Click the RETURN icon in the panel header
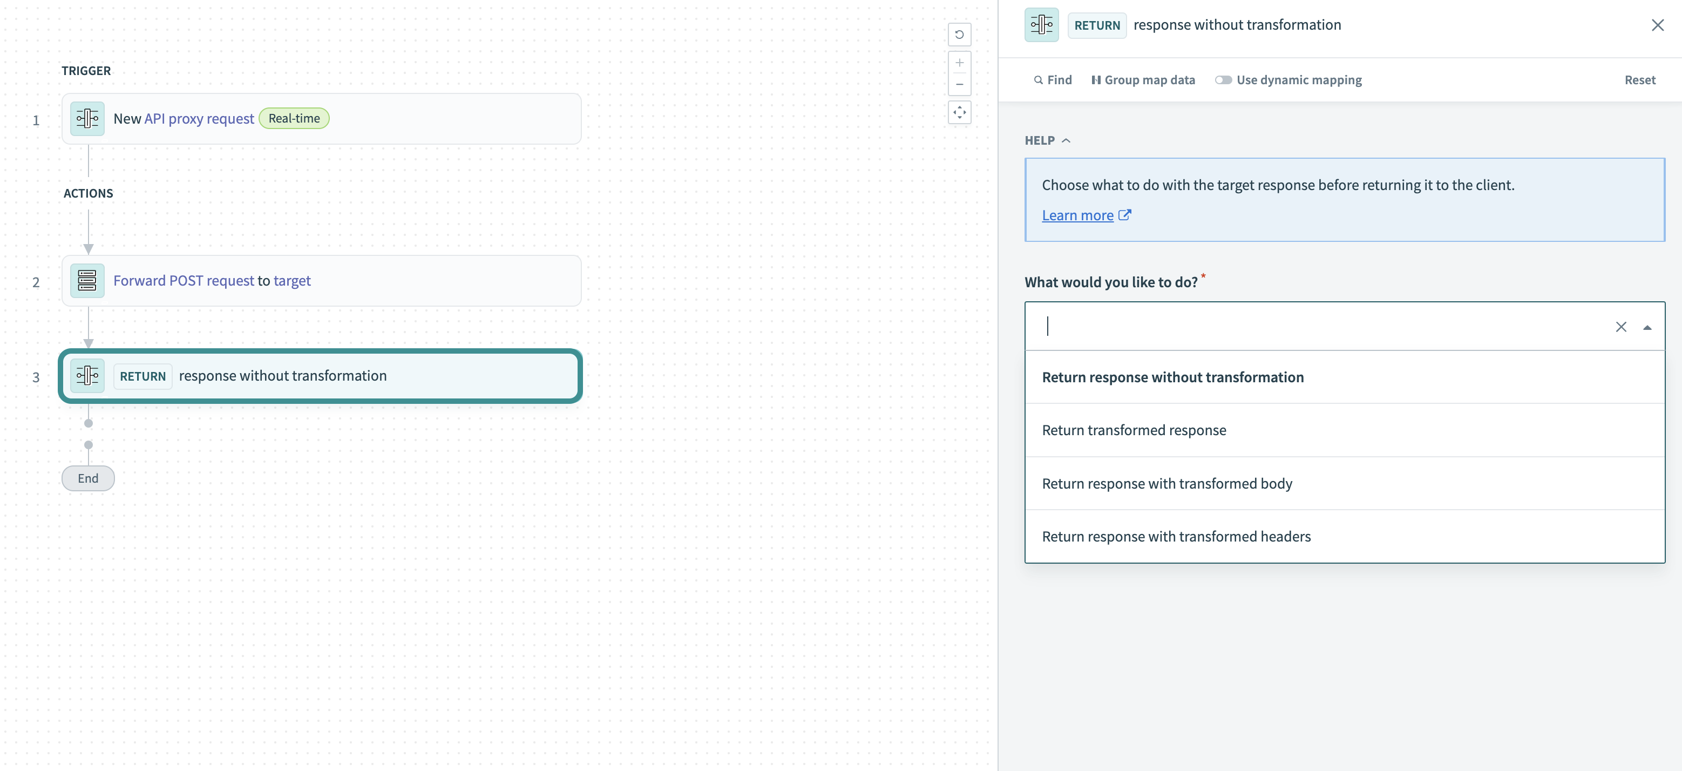Screen dimensions: 1682x771 1041,25
